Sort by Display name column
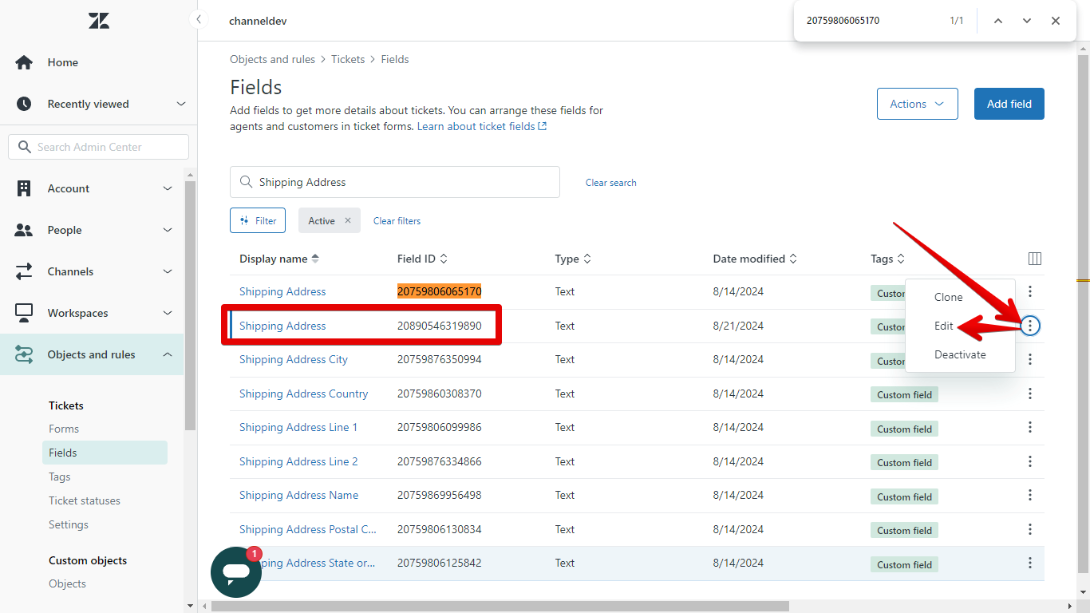The image size is (1090, 613). point(278,259)
